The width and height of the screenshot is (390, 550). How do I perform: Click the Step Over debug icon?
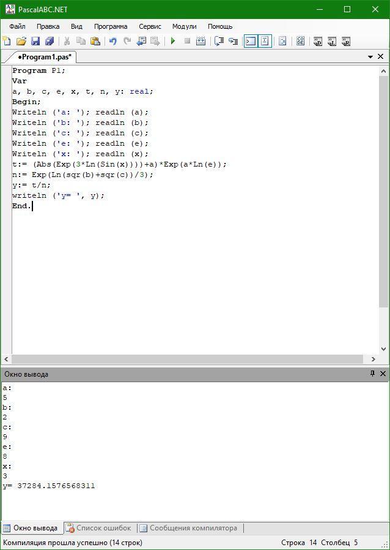[219, 41]
